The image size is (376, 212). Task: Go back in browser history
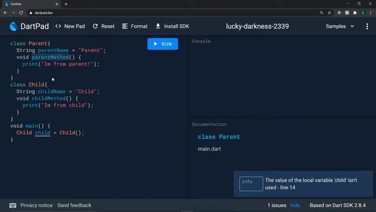[x=5, y=13]
